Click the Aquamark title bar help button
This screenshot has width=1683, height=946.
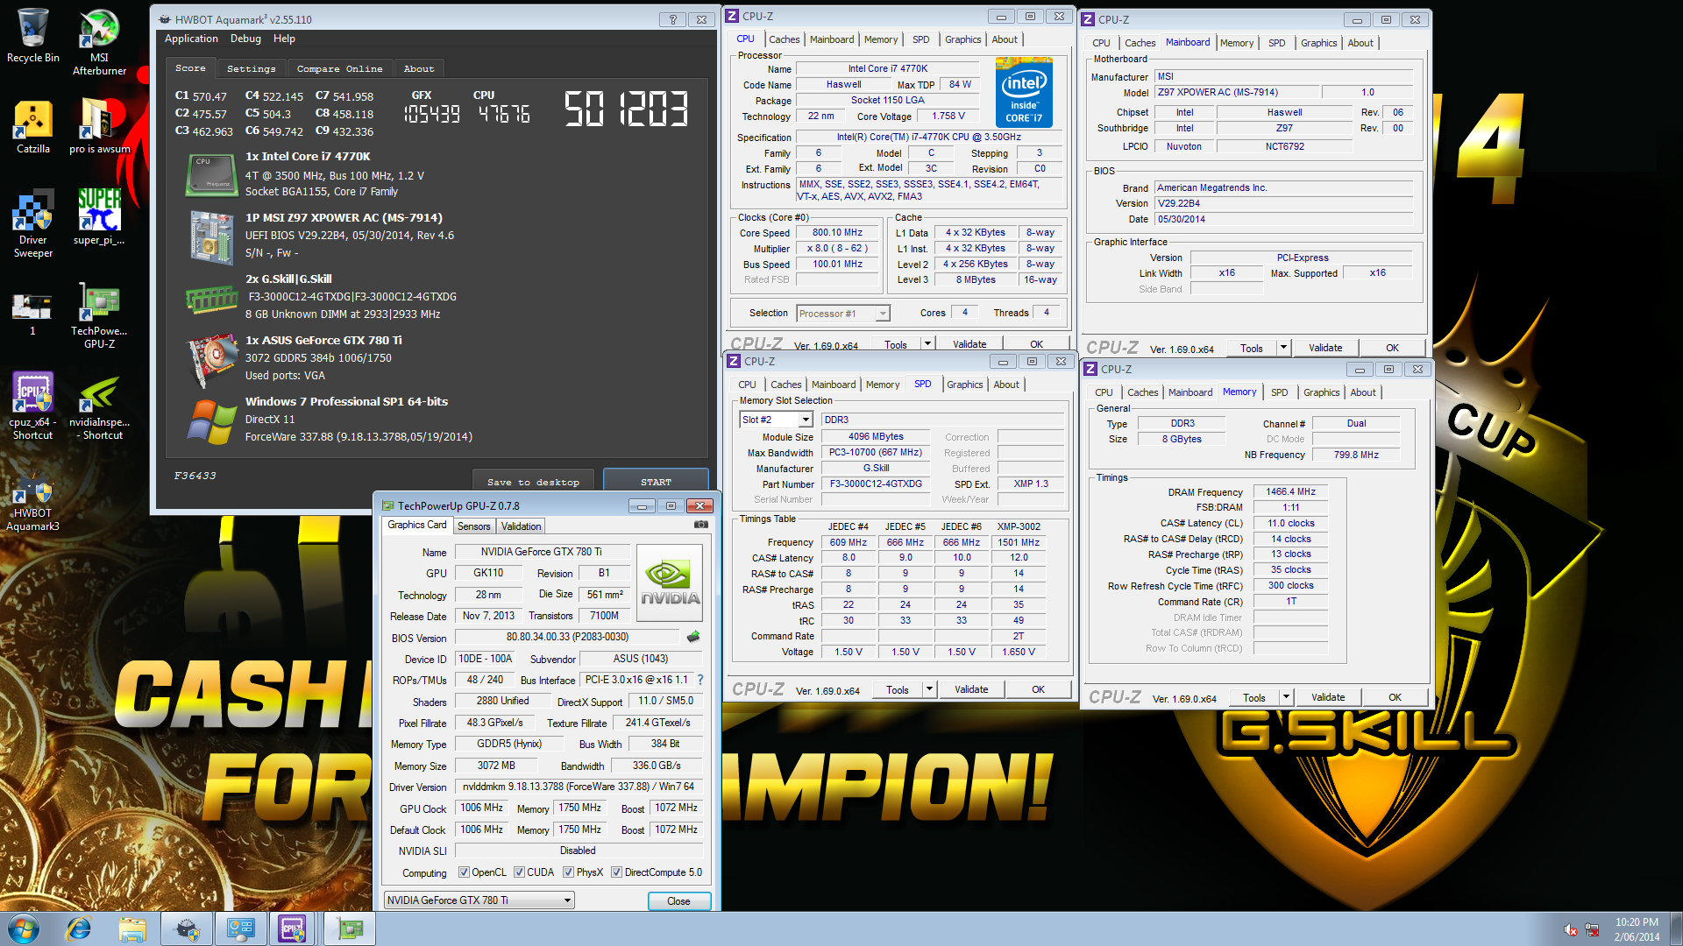673,19
